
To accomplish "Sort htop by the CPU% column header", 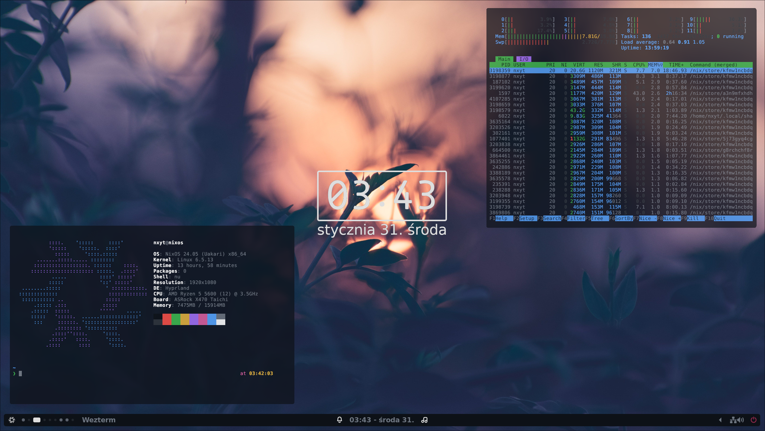I will click(639, 65).
